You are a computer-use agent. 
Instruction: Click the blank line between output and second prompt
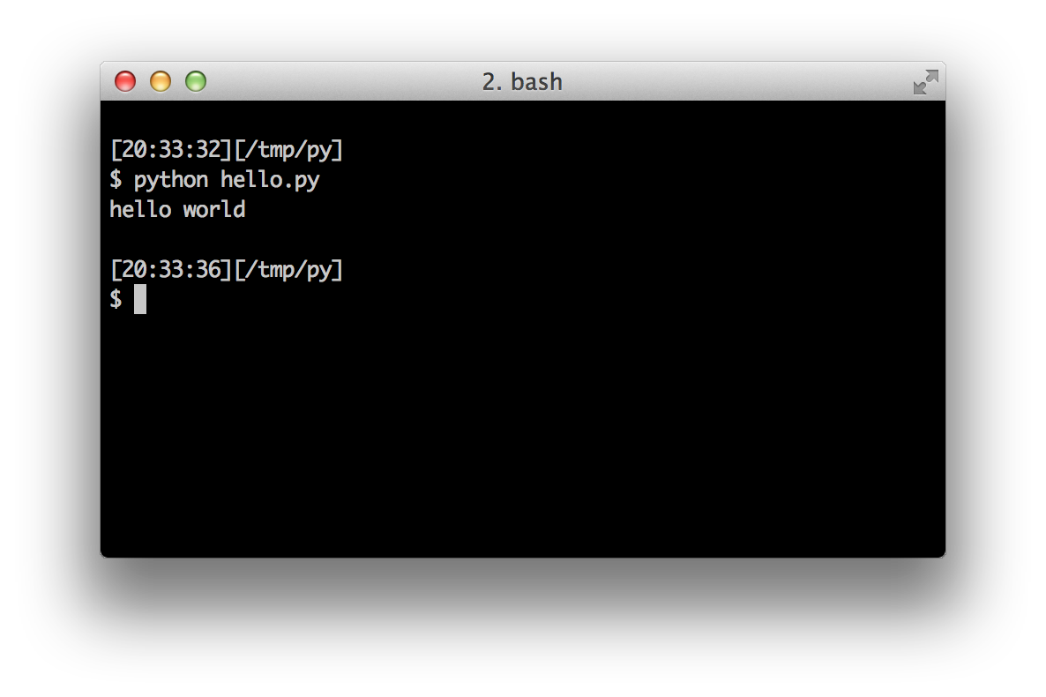[353, 239]
